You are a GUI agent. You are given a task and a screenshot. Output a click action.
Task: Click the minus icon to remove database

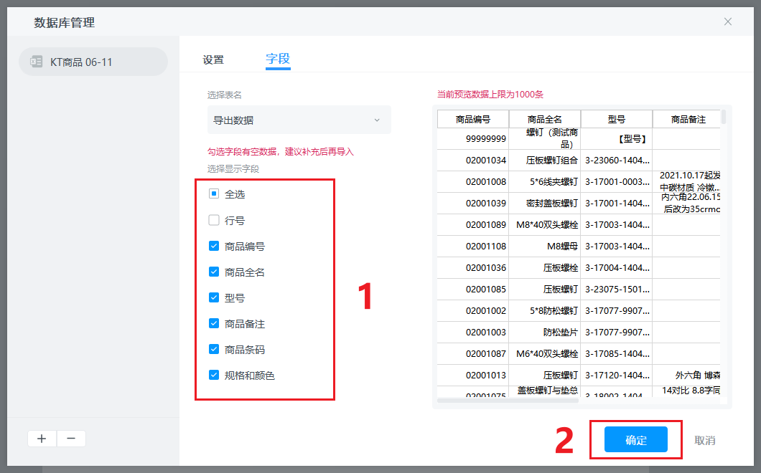pyautogui.click(x=71, y=439)
